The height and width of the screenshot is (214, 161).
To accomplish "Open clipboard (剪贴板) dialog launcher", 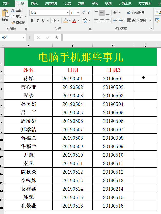I will coord(26,29).
